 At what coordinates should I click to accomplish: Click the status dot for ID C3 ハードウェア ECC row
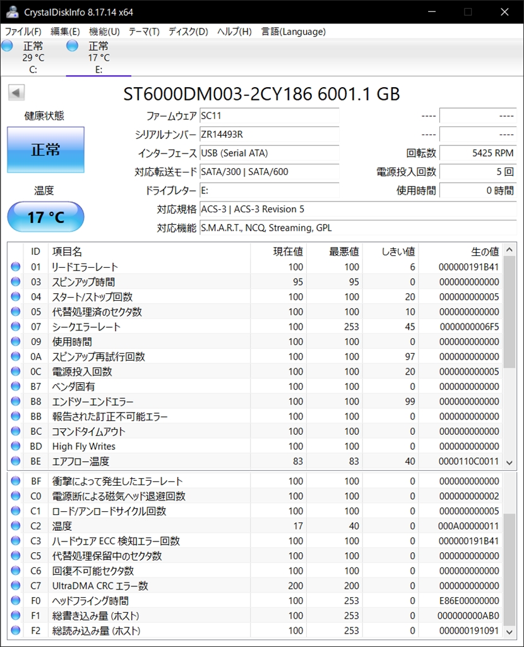point(16,541)
